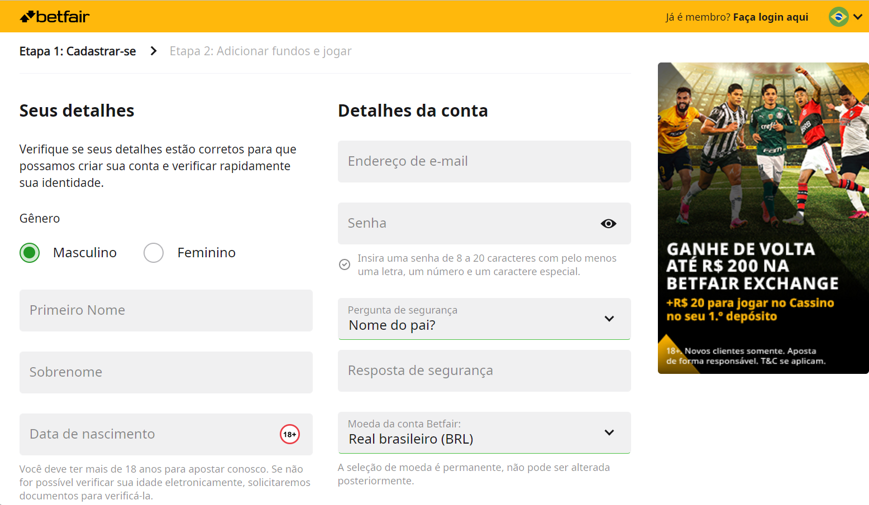Click the Detalhes da conta heading
The height and width of the screenshot is (505, 869).
click(x=413, y=110)
